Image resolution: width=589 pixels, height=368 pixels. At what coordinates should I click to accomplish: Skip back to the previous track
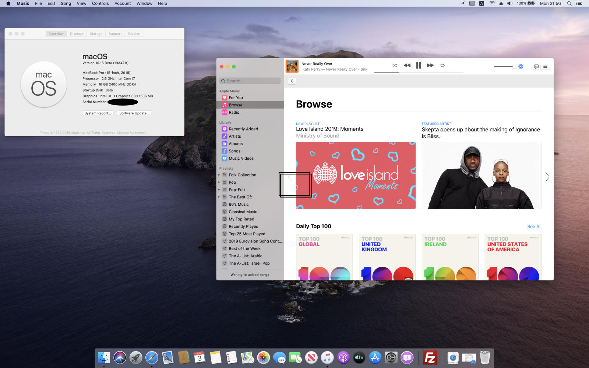(x=407, y=66)
